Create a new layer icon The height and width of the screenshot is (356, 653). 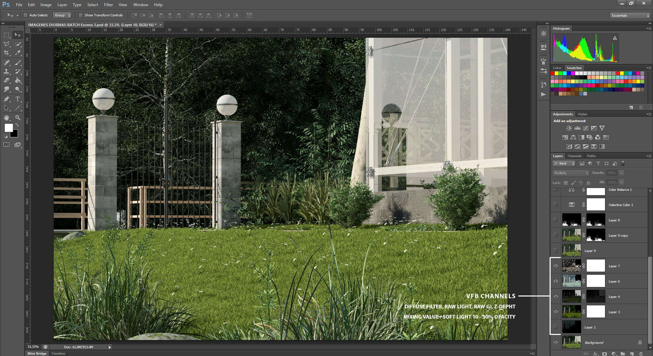[632, 354]
